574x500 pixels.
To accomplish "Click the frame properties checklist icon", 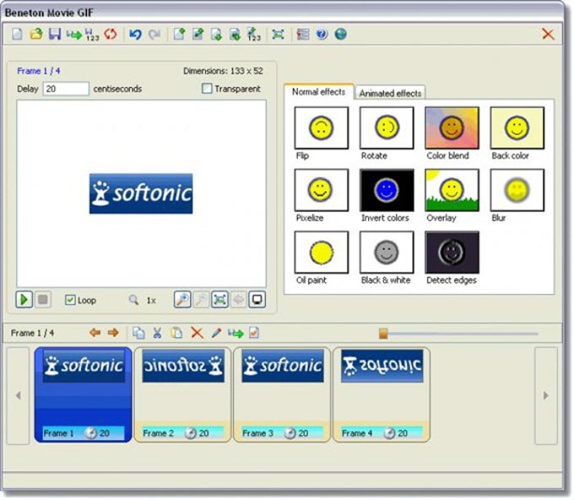I will click(254, 333).
